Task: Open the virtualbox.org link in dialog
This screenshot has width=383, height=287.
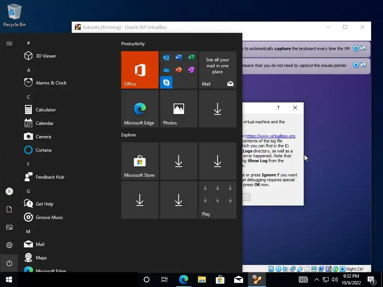Action: coord(270,136)
